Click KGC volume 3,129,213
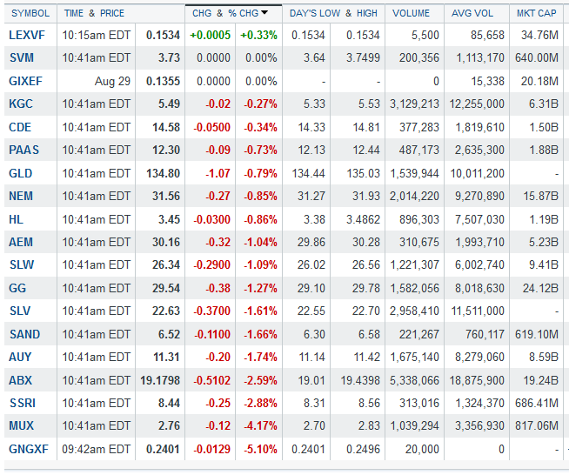The image size is (569, 475). coord(414,104)
